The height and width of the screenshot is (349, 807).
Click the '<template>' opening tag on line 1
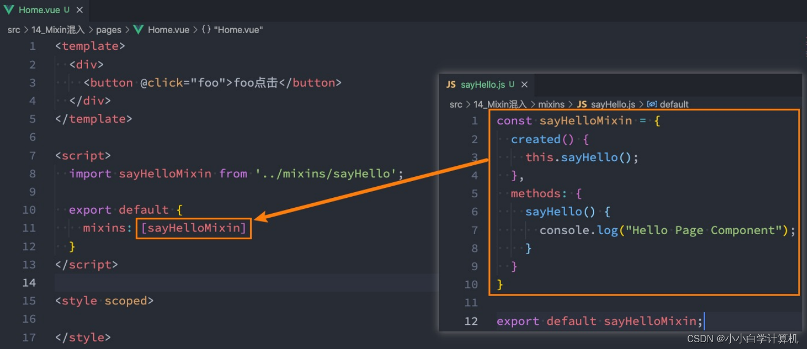click(90, 46)
